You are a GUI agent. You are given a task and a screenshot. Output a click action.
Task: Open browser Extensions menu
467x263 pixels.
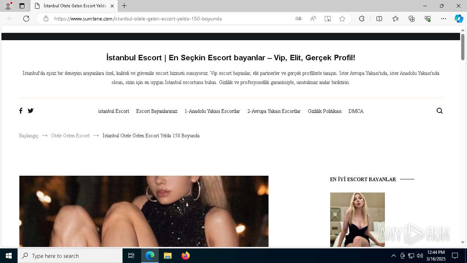point(362,19)
